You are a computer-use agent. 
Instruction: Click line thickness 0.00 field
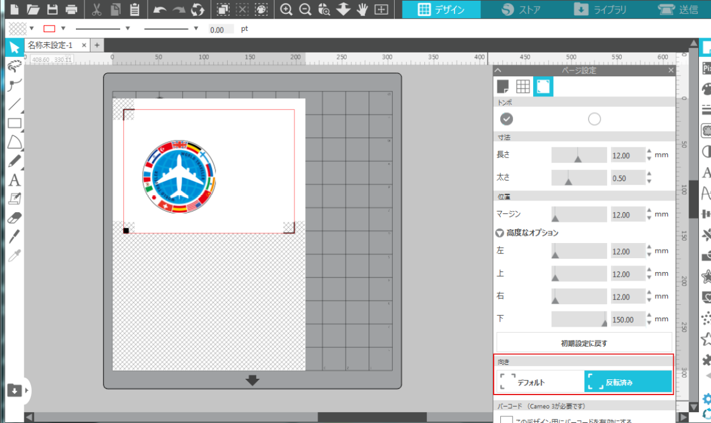221,30
